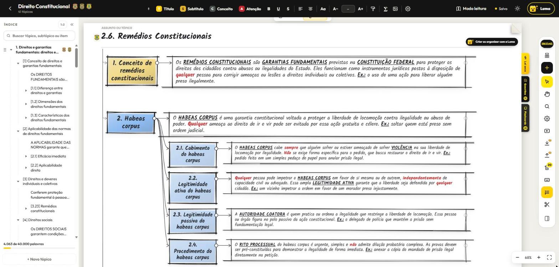Collapse the index panel with double chevron

pyautogui.click(x=72, y=24)
